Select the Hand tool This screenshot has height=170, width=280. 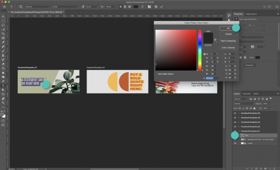point(3,98)
